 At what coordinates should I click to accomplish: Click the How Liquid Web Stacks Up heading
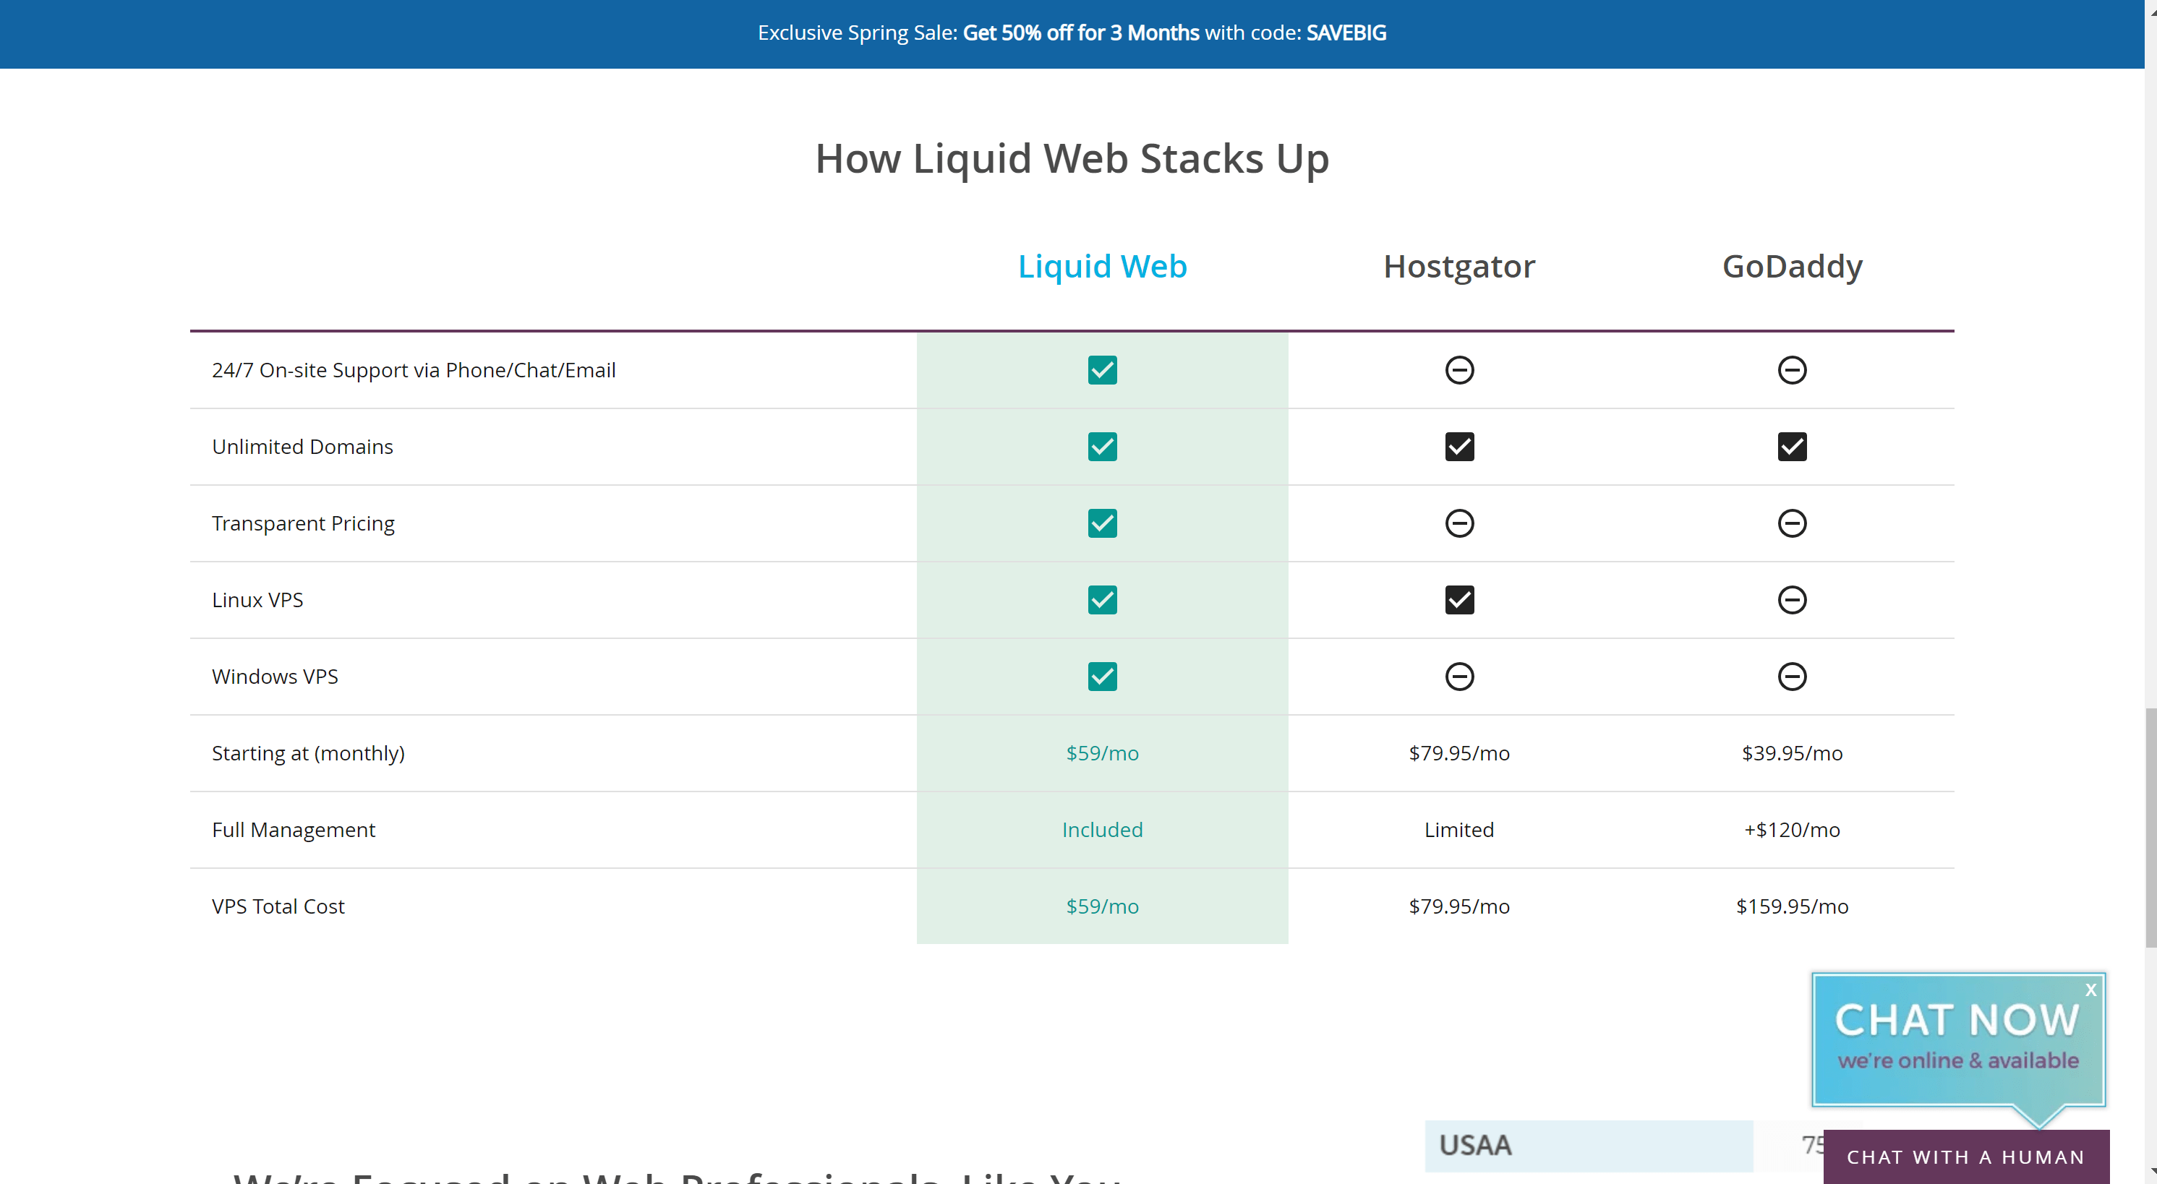click(x=1072, y=159)
